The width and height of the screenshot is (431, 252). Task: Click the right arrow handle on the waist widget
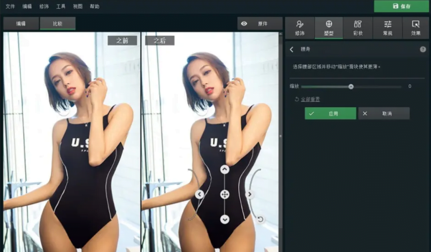(x=251, y=194)
